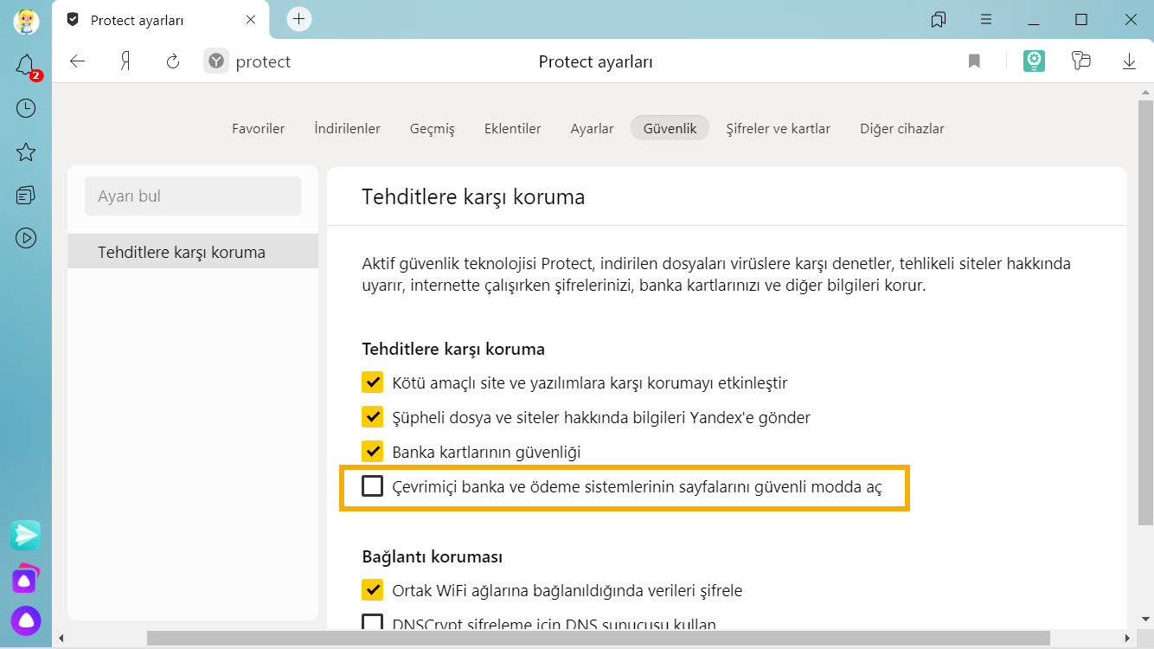The height and width of the screenshot is (649, 1154).
Task: Click the site info Y icon
Action: (x=216, y=61)
